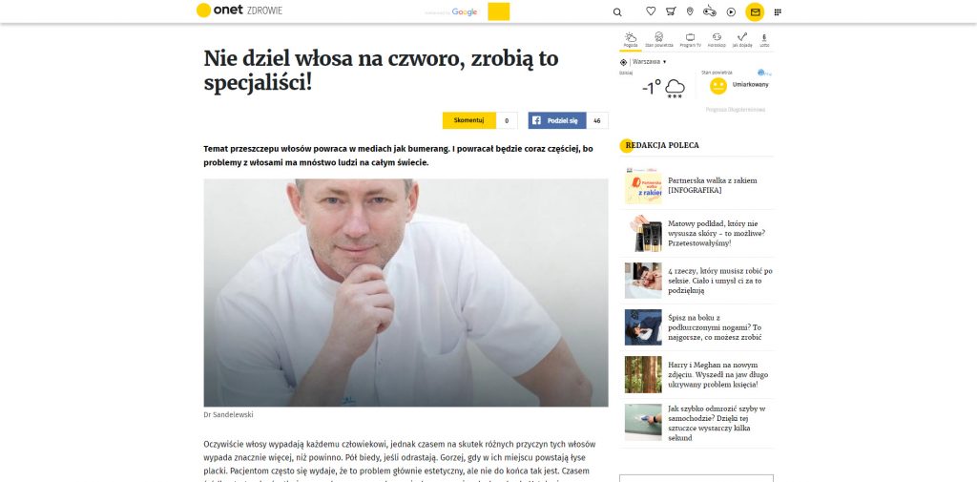Click the Skomentuj button
The width and height of the screenshot is (977, 482).
click(469, 120)
